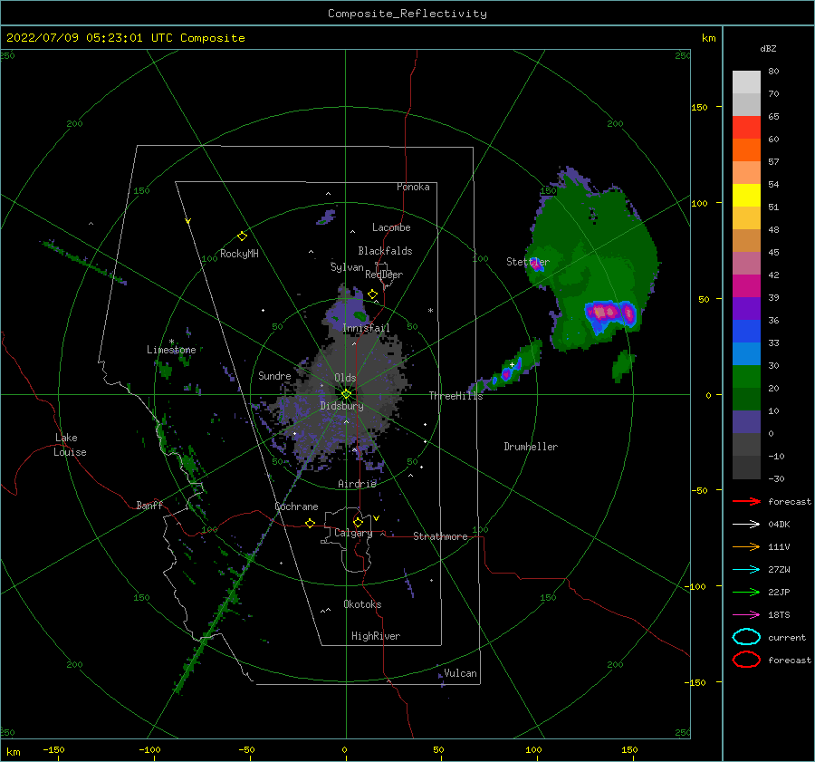The height and width of the screenshot is (762, 815).
Task: Click the Lake Louise label
Action: (70, 445)
